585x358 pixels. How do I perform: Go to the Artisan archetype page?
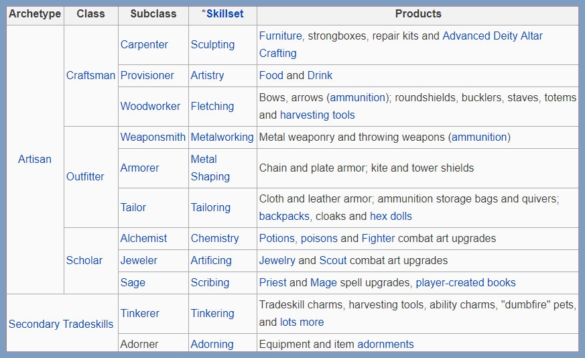click(x=35, y=159)
